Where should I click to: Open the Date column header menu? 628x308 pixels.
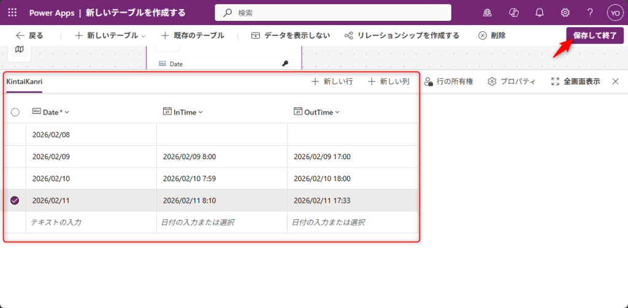[x=52, y=112]
